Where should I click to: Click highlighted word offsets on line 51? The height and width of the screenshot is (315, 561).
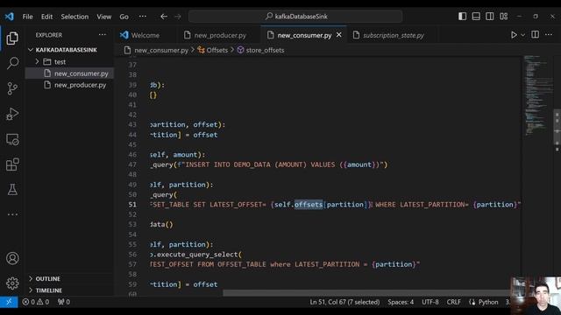tap(309, 204)
